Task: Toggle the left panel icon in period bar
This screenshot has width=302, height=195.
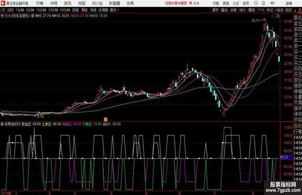Action: 3,10
